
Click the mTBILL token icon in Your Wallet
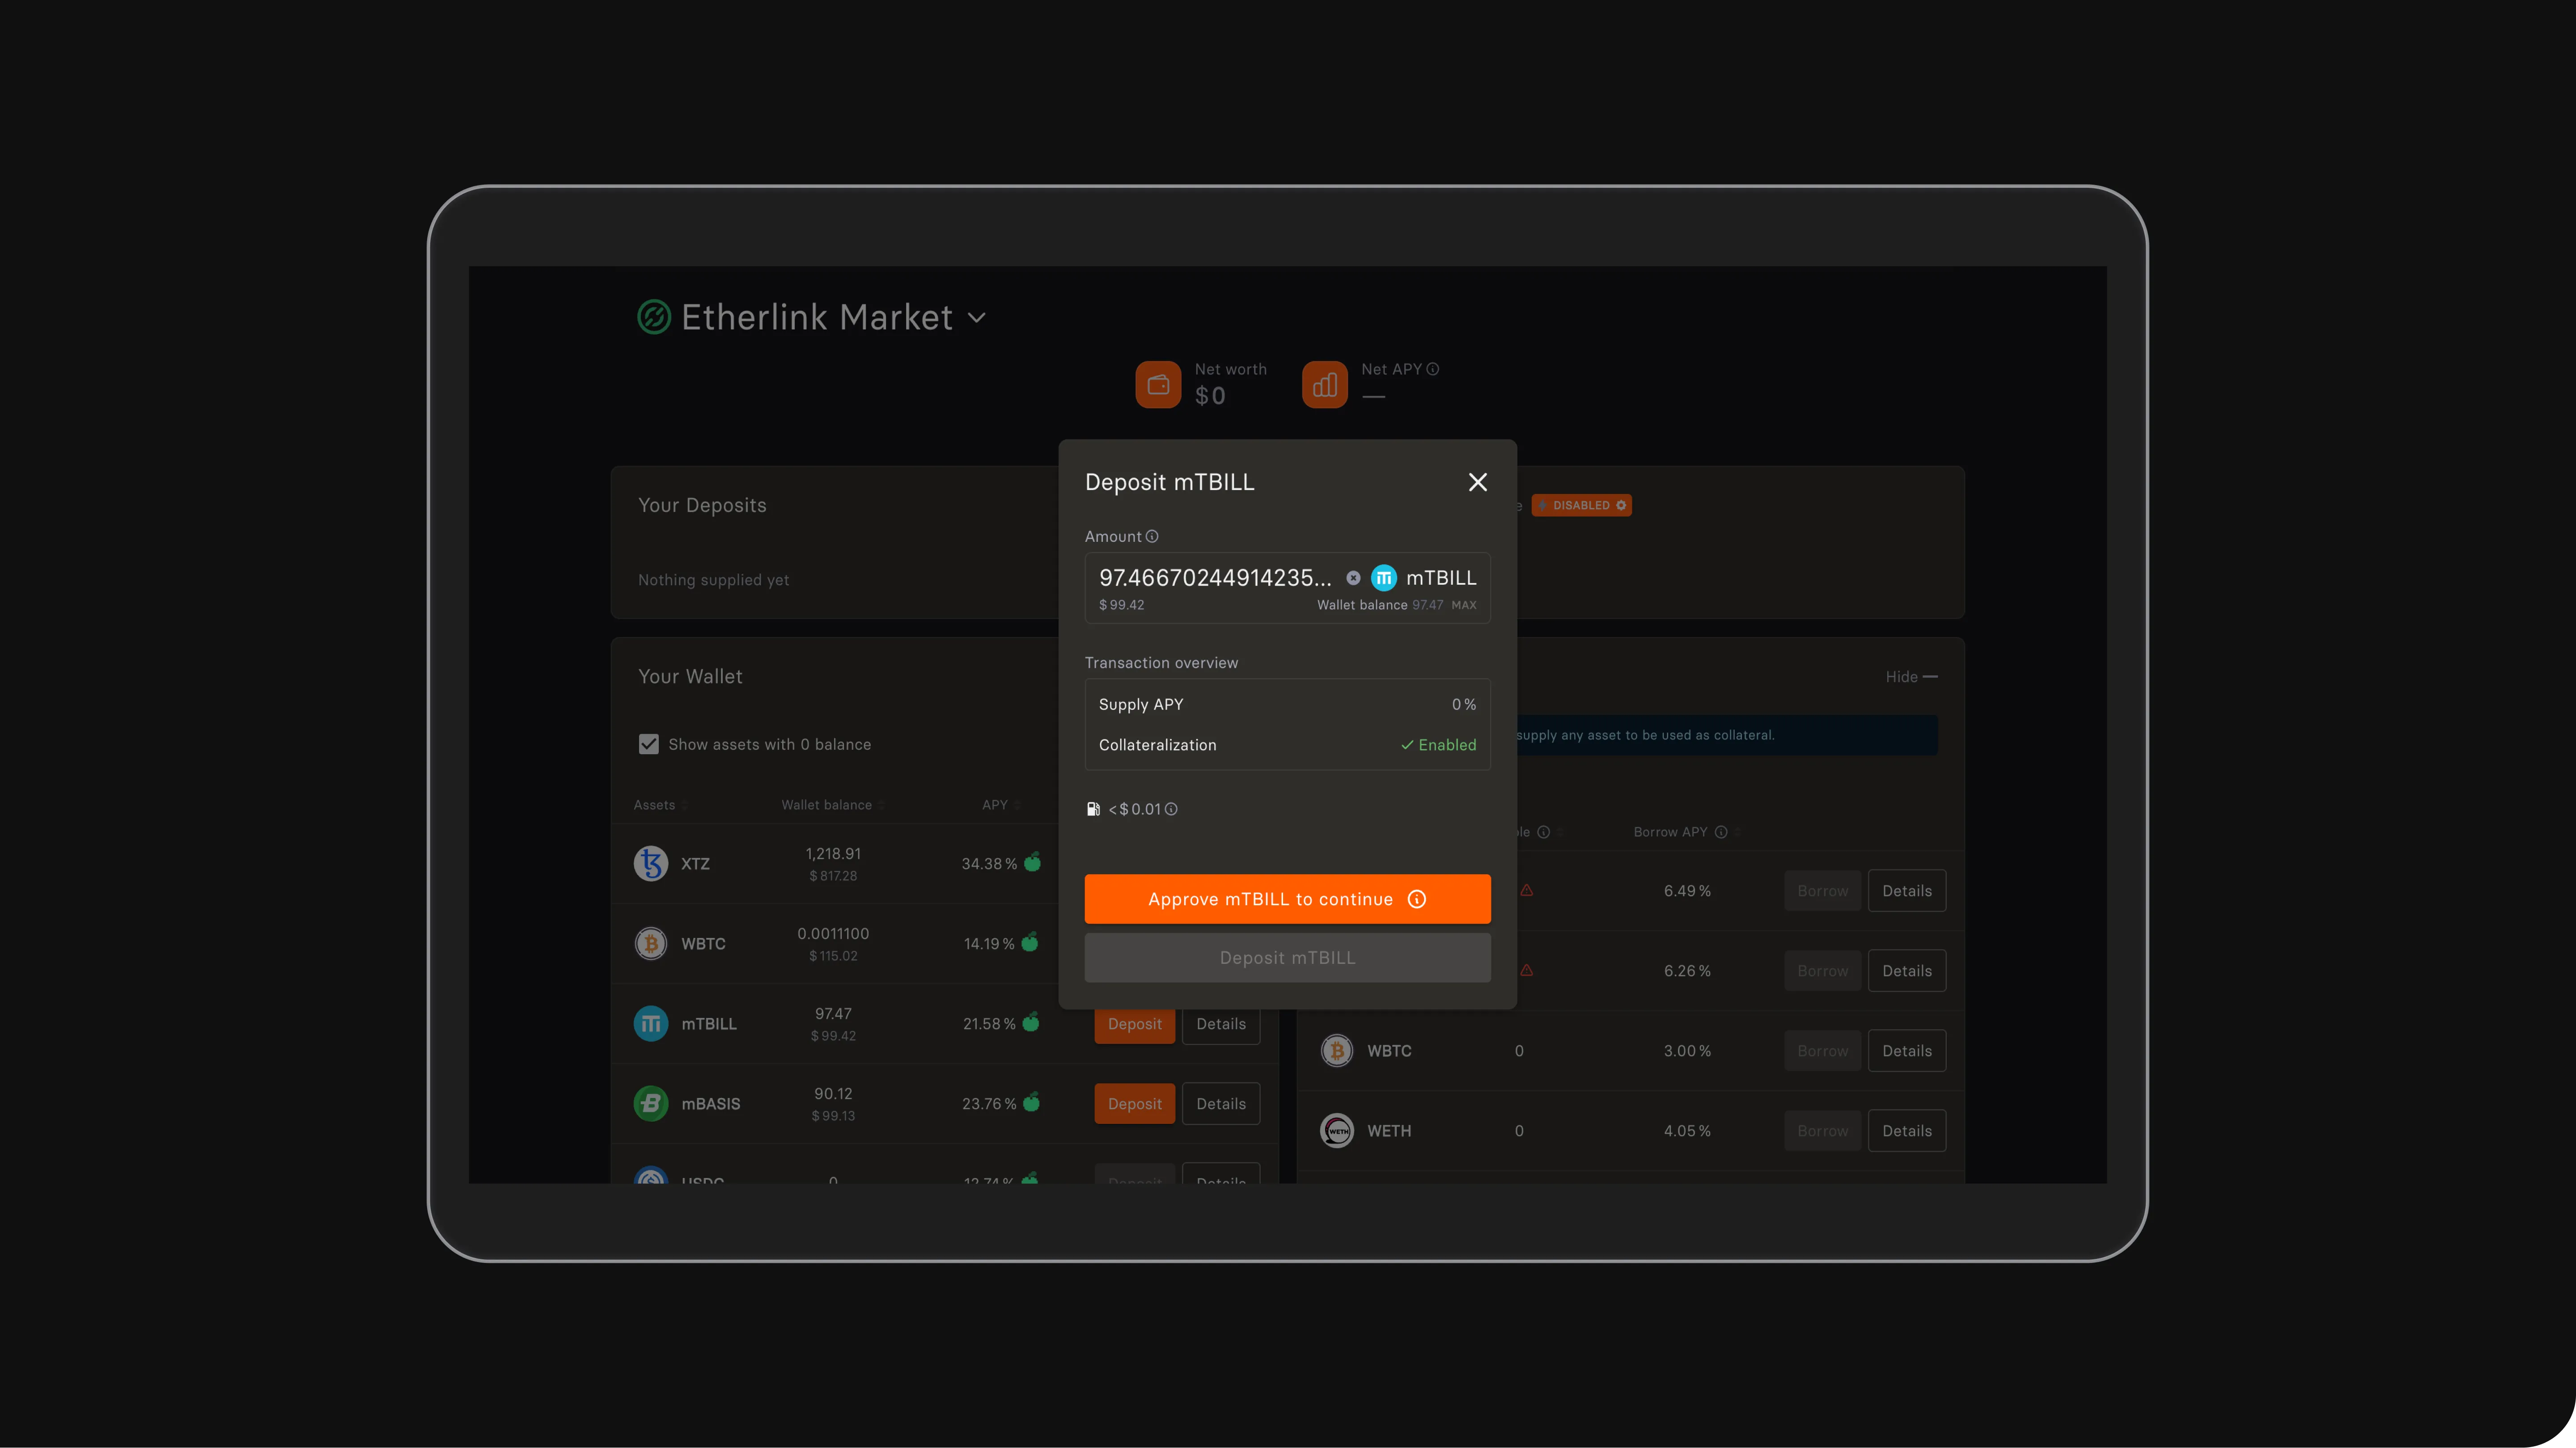pyautogui.click(x=651, y=1023)
